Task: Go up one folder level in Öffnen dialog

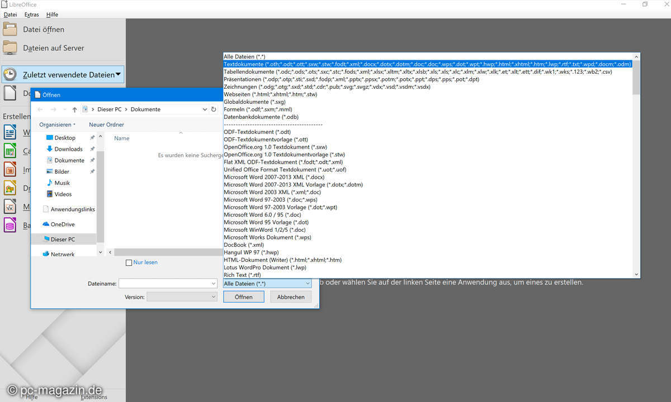Action: 74,109
